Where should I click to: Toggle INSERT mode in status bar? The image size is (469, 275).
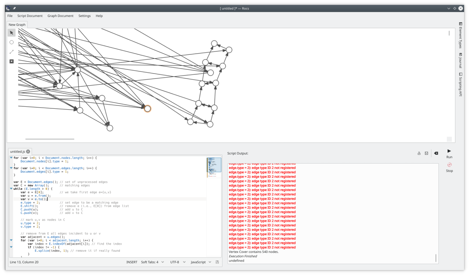[x=132, y=262]
